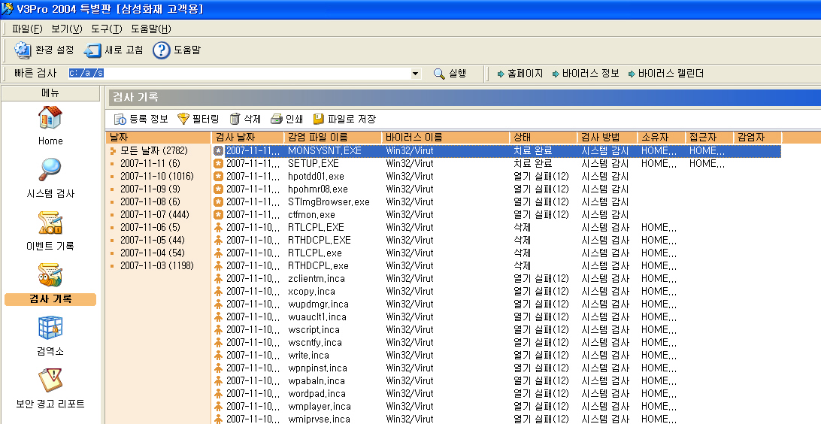Image resolution: width=821 pixels, height=424 pixels.
Task: Select date 2007-11-11 (6)
Action: [150, 163]
